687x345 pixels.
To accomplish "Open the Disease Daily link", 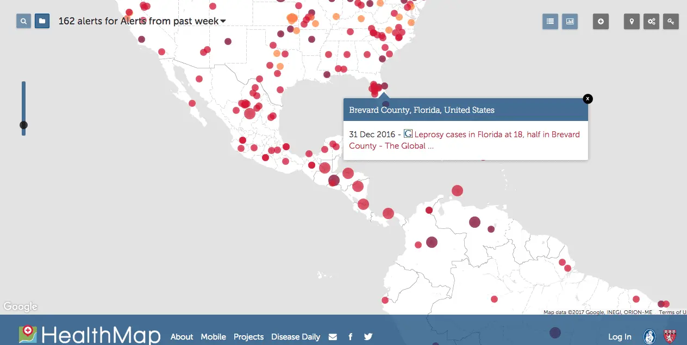I will coord(295,337).
